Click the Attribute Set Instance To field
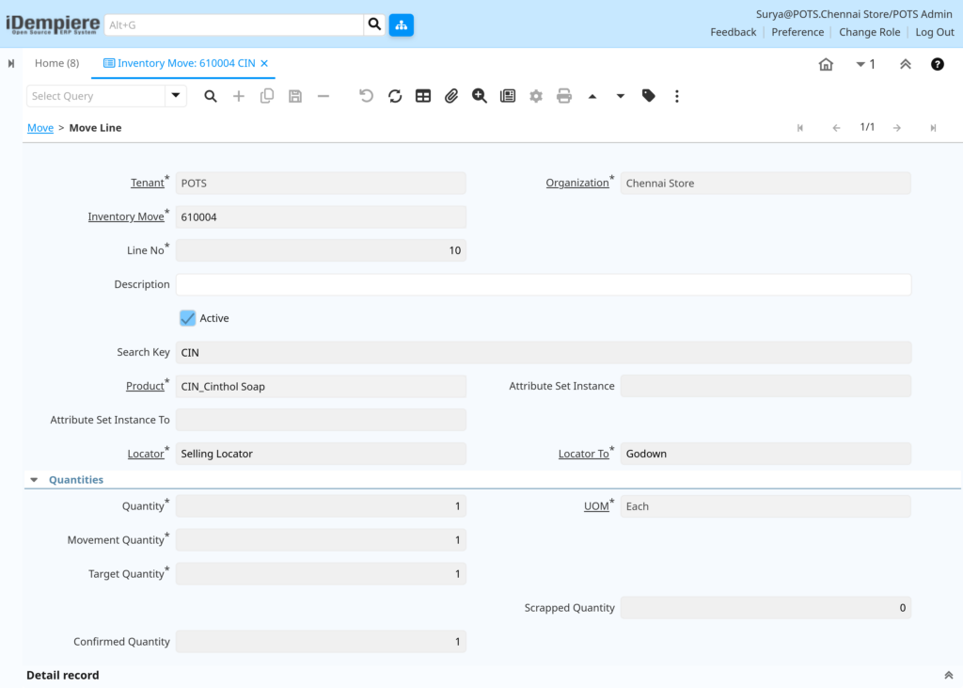Screen dimensions: 963x688 tap(321, 420)
